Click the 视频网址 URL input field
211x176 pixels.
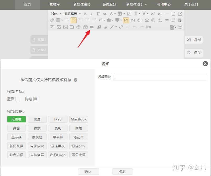tap(160, 77)
